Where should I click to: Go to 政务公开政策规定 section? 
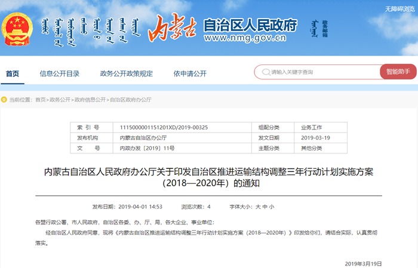click(x=127, y=73)
